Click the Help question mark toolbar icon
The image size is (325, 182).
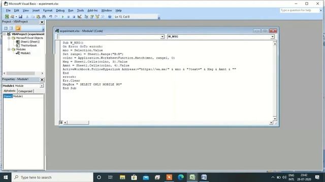(110, 17)
